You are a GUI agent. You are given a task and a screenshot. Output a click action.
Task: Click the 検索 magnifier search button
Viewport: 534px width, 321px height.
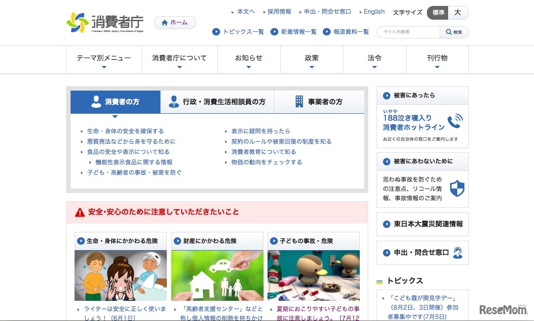[455, 32]
